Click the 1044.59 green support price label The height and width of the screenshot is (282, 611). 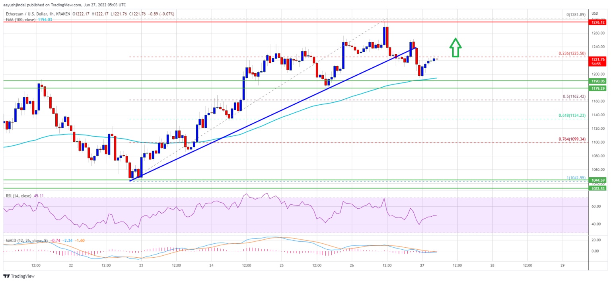pos(598,180)
